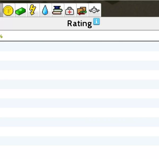
Task: Click the dark map area beside the airplane tab
Action: pos(130,8)
